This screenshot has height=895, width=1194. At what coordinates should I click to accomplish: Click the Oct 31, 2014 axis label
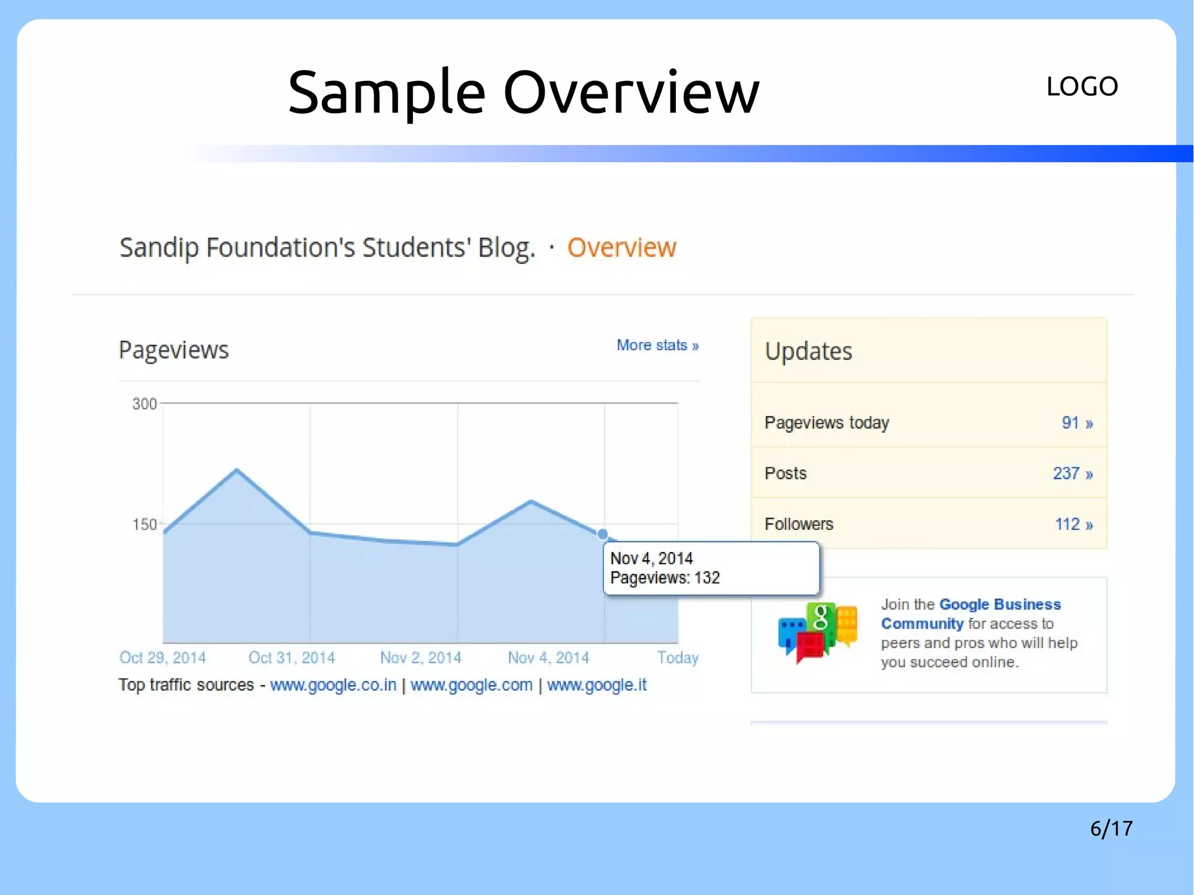coord(292,658)
